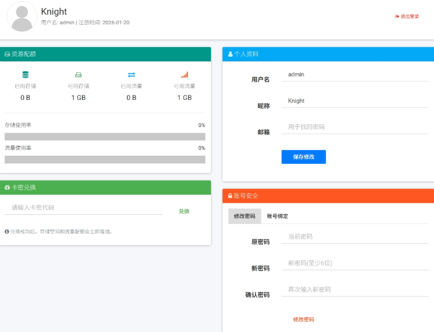Open the 账号绑定 tab
434x332 pixels.
[x=278, y=217]
